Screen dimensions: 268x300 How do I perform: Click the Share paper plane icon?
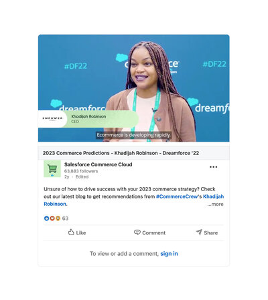pyautogui.click(x=199, y=232)
